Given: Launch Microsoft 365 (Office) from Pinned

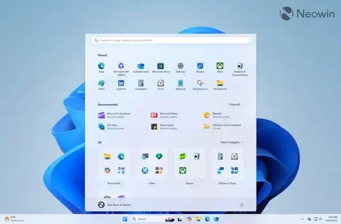Looking at the screenshot, I should click(x=121, y=69).
